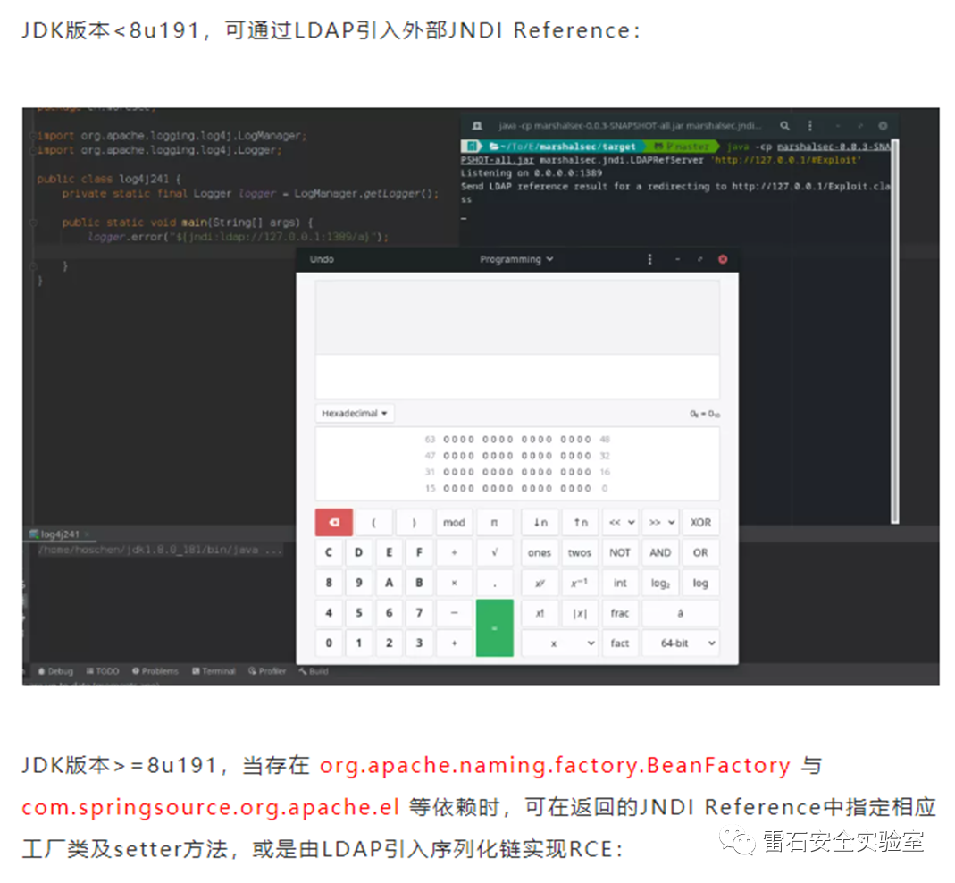Open calculator's three-dot menu
The width and height of the screenshot is (955, 883).
pyautogui.click(x=649, y=259)
